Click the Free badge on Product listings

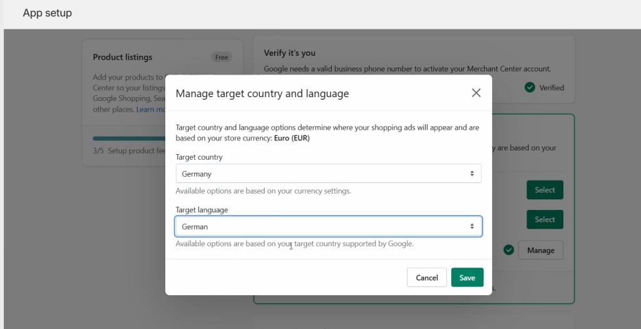click(222, 57)
